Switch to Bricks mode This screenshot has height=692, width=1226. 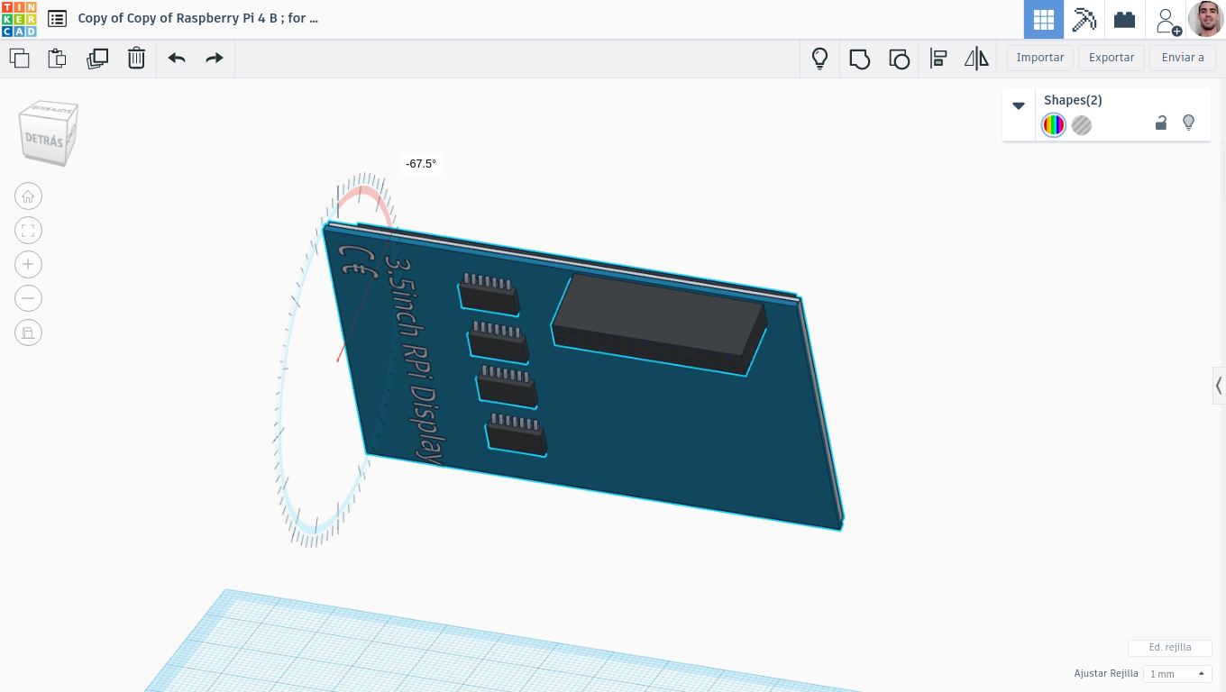[1124, 19]
